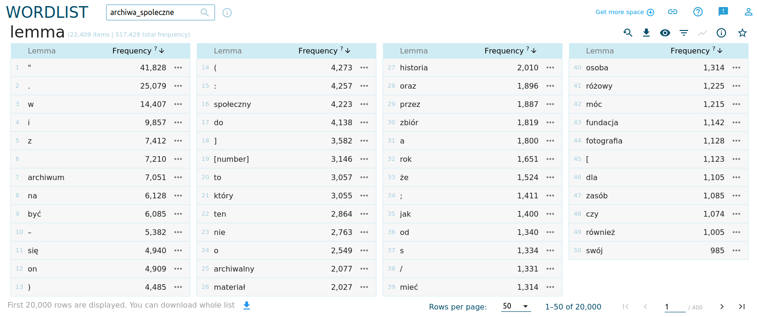Toggle the view options eye icon

point(665,33)
